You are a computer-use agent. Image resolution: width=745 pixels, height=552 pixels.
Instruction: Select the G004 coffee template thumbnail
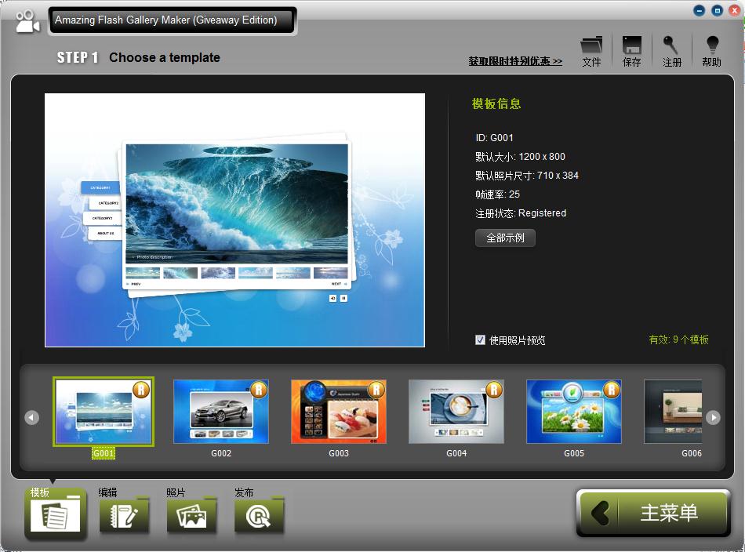[456, 412]
